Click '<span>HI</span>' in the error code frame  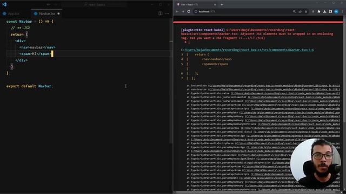[x=215, y=64]
